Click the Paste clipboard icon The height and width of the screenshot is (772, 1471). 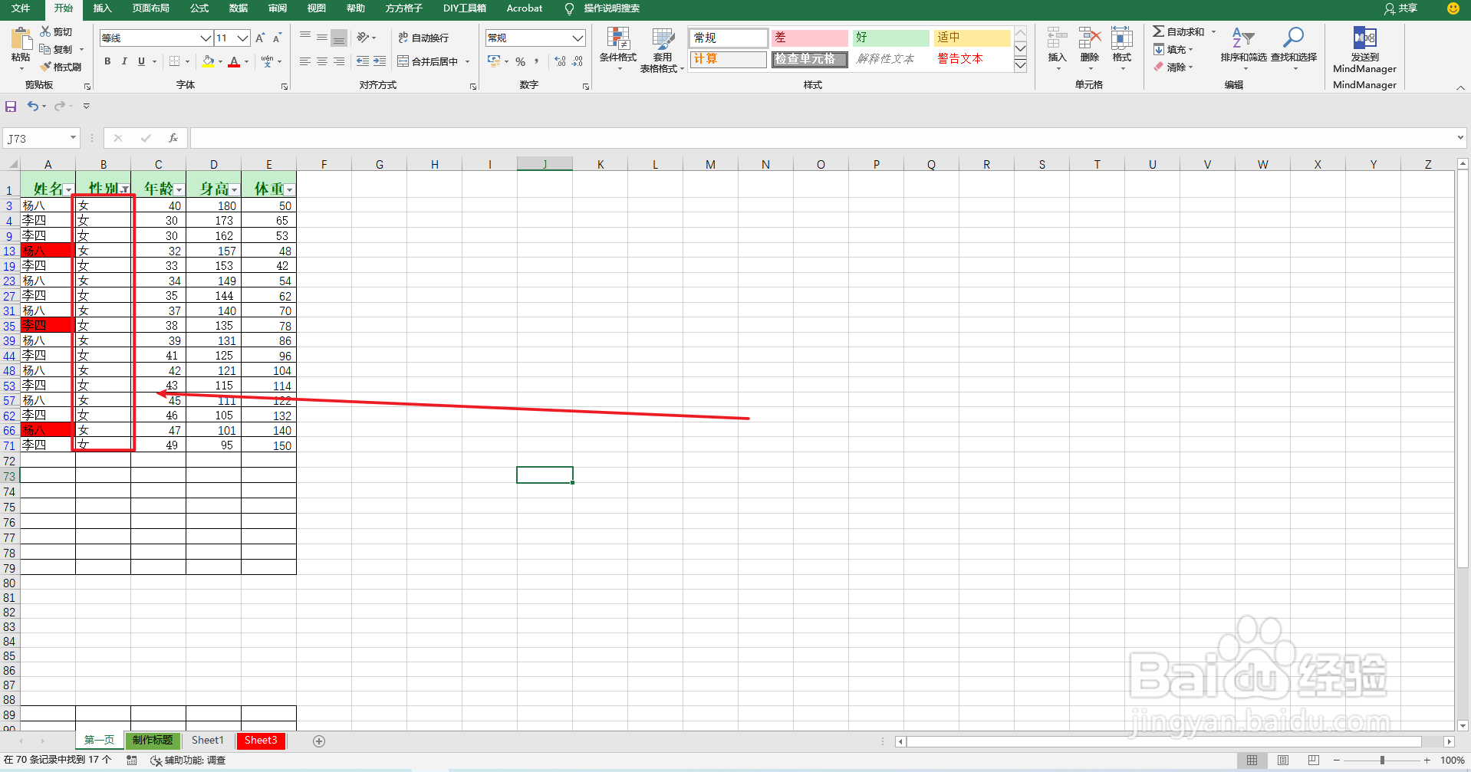click(21, 38)
